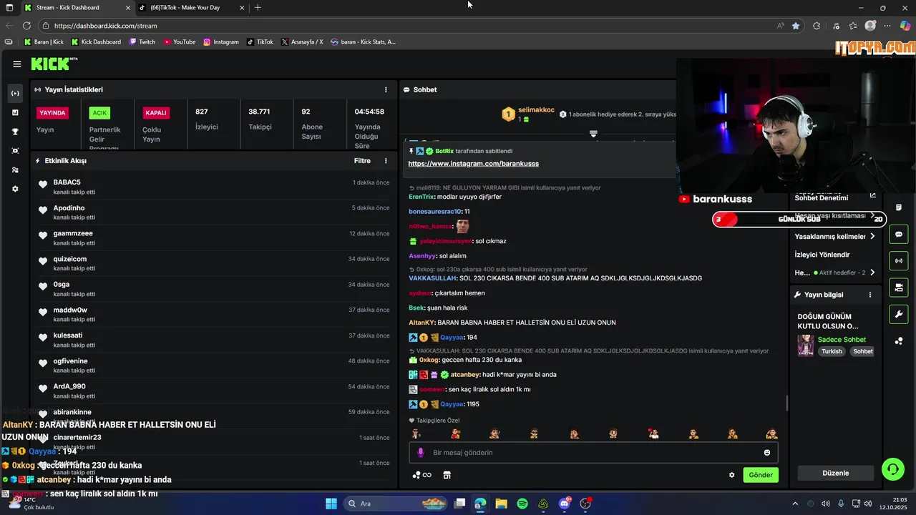916x515 pixels.
Task: Open the community users icon in left sidebar
Action: click(x=15, y=170)
